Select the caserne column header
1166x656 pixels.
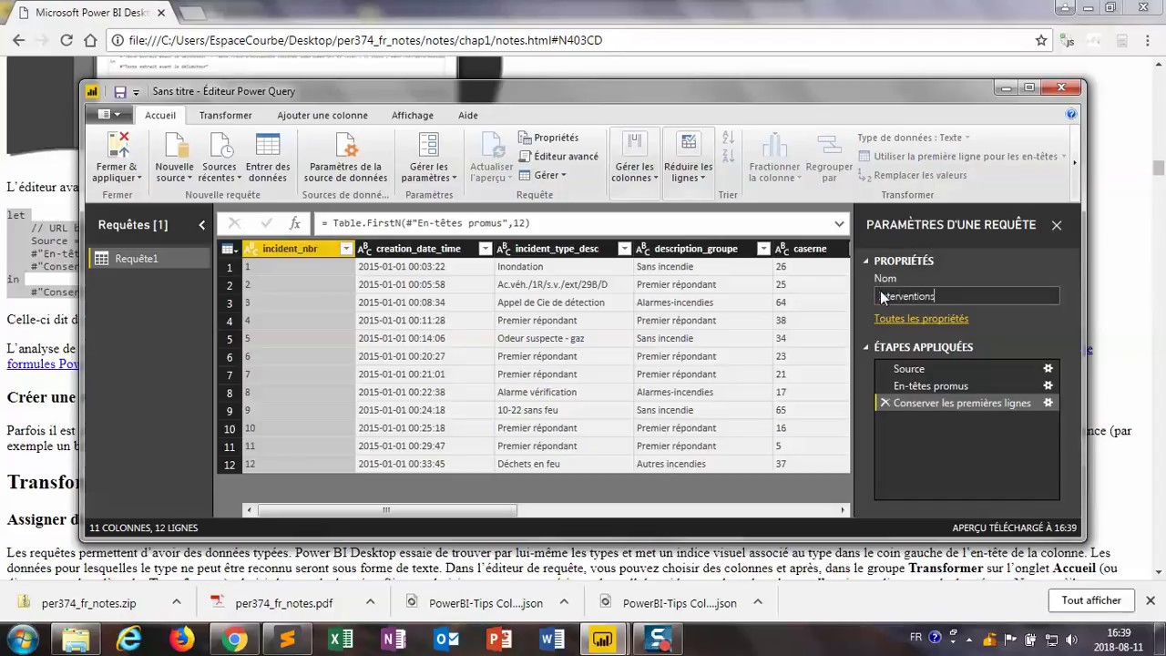pyautogui.click(x=810, y=249)
